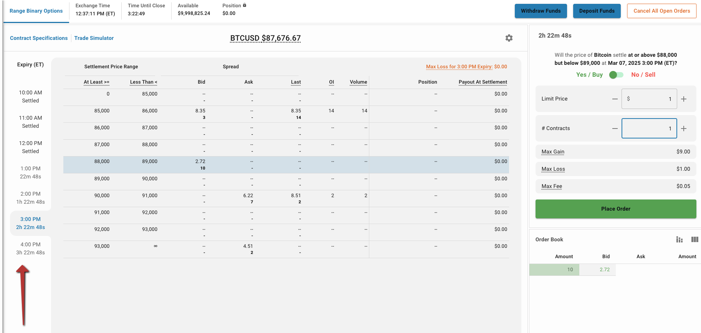Select the 91,000 to 92,000 range row
Image resolution: width=701 pixels, height=333 pixels.
[x=286, y=216]
